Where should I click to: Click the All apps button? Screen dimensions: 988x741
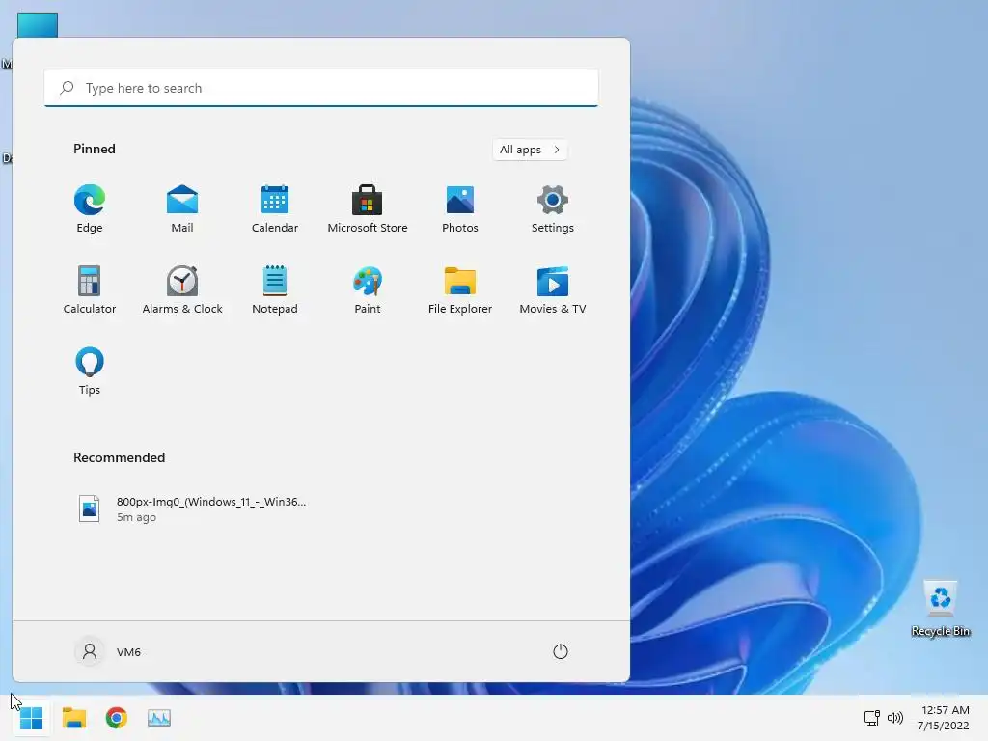coord(530,150)
